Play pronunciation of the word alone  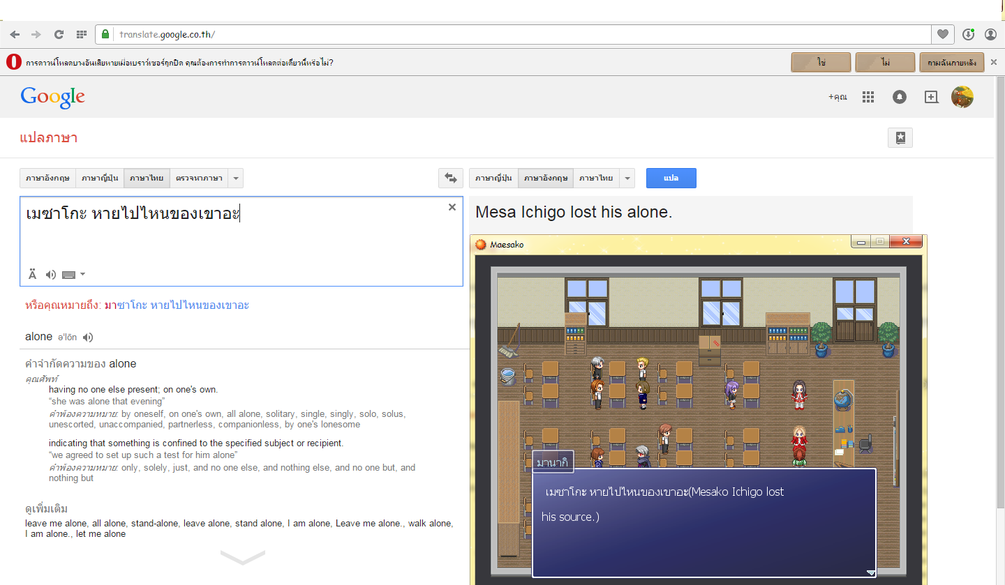87,337
